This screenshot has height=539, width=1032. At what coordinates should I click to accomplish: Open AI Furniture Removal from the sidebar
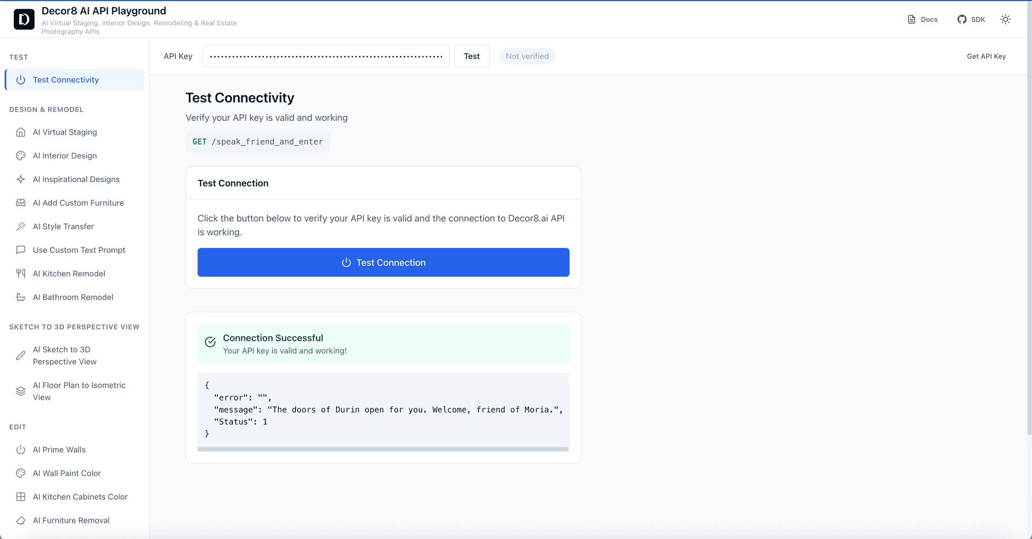pyautogui.click(x=70, y=520)
